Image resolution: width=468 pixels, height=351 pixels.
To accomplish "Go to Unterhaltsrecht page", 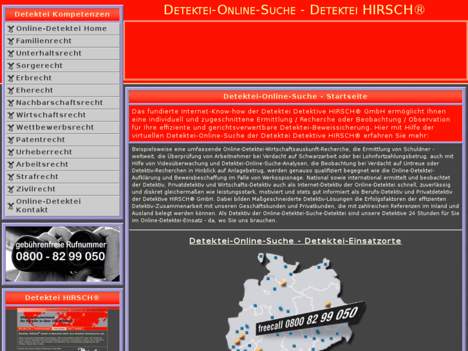I will point(62,53).
